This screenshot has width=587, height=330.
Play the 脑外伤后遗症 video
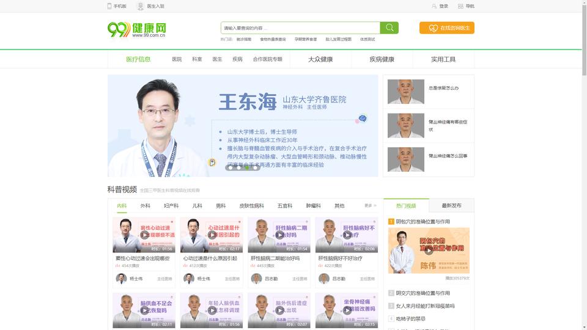point(279,310)
